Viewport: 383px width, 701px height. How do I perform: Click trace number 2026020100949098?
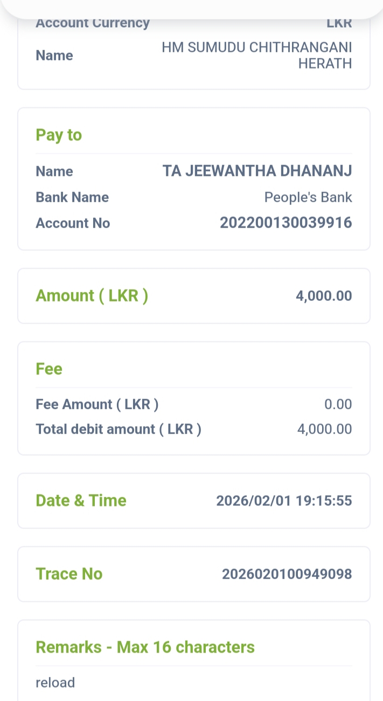pyautogui.click(x=287, y=574)
